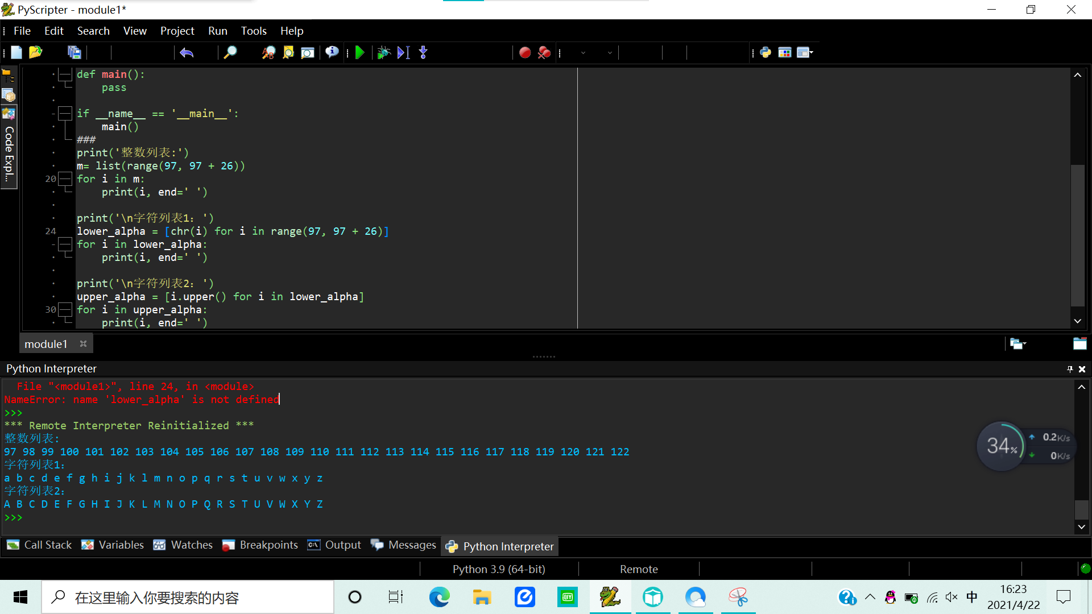1092x614 pixels.
Task: Open the Run menu
Action: pos(217,31)
